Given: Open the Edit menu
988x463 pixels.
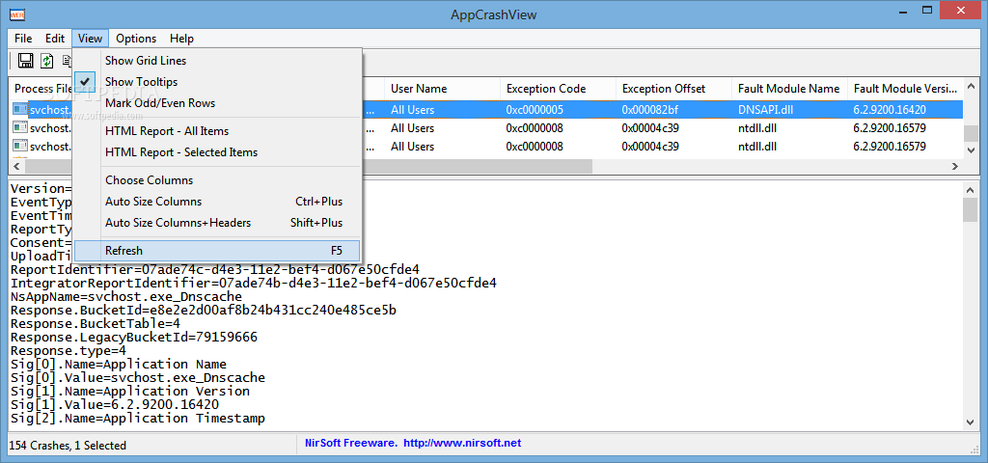Looking at the screenshot, I should (x=55, y=39).
